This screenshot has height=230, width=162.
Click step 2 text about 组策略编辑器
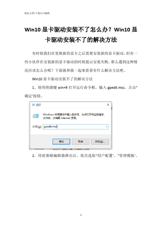pos(85,156)
